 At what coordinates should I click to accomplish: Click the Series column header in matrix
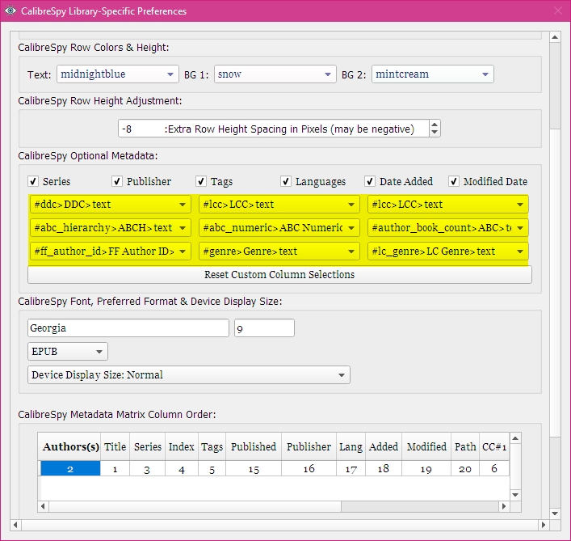coord(148,446)
